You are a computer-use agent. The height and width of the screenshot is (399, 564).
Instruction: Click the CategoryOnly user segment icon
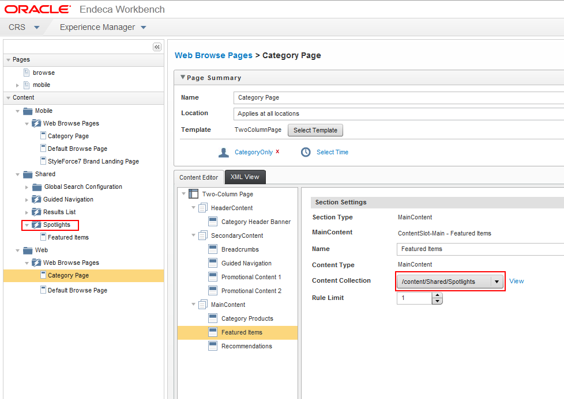point(224,153)
